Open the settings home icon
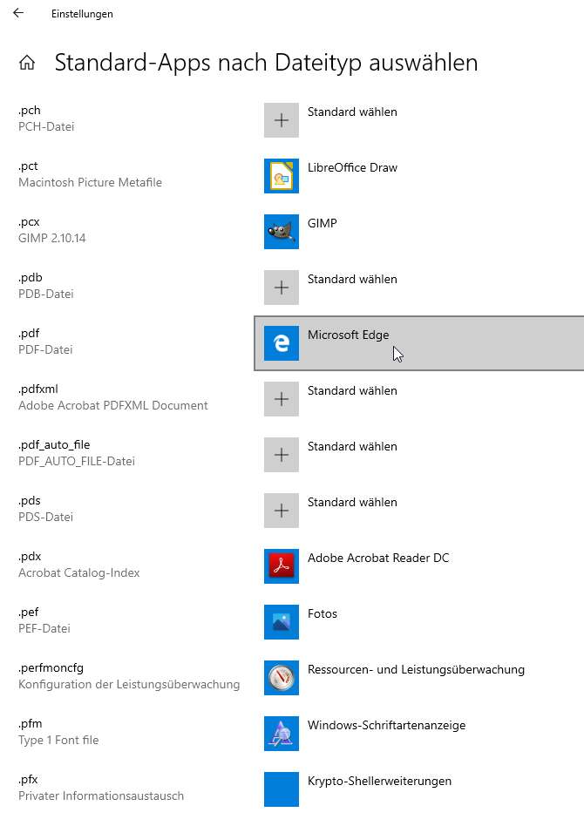The height and width of the screenshot is (826, 584). pos(27,63)
